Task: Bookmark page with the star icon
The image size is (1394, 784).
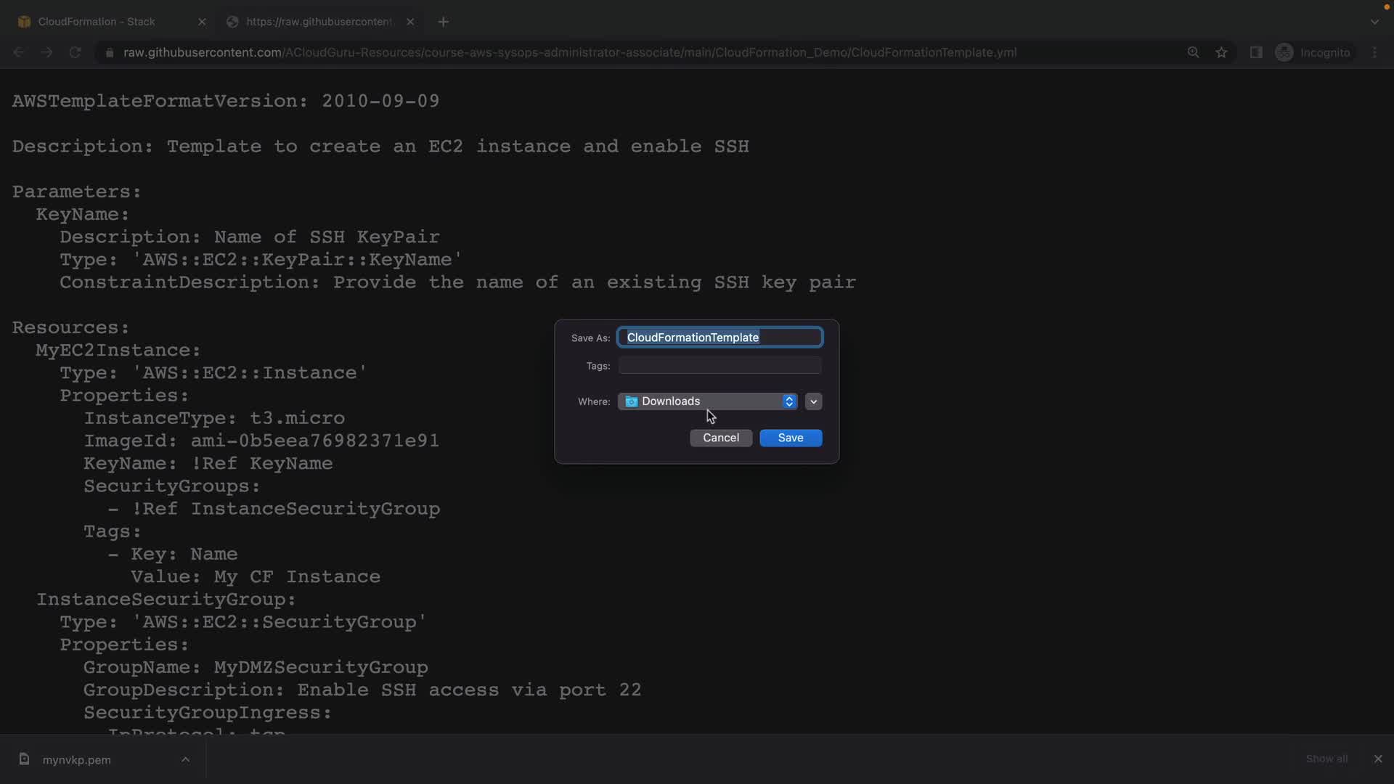Action: 1221,52
